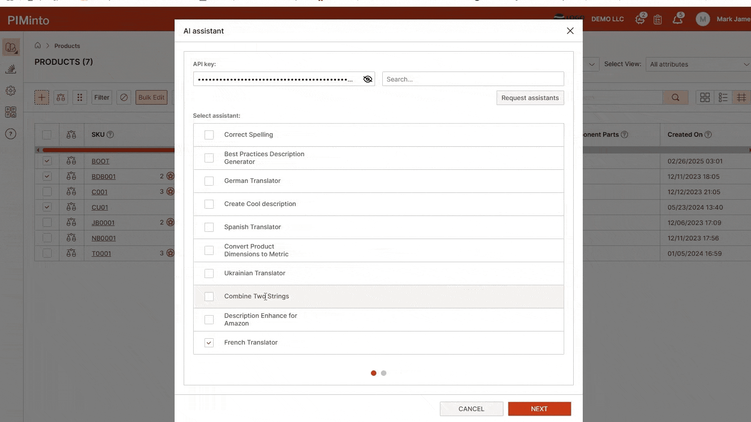The image size is (751, 422).
Task: Click the NEXT button
Action: pyautogui.click(x=539, y=409)
